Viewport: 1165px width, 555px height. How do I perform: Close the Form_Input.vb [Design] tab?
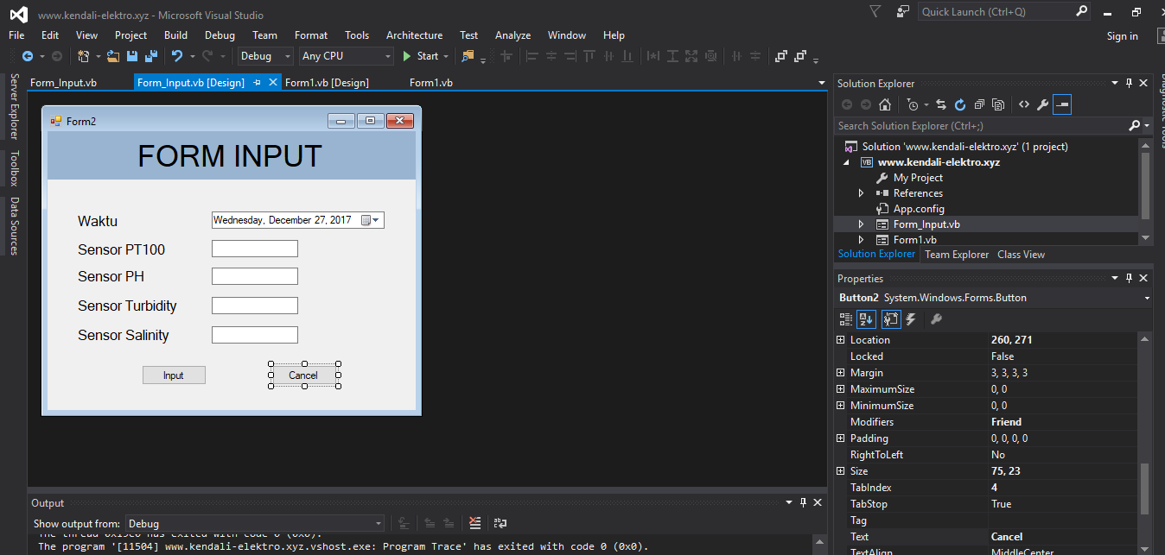pyautogui.click(x=273, y=82)
